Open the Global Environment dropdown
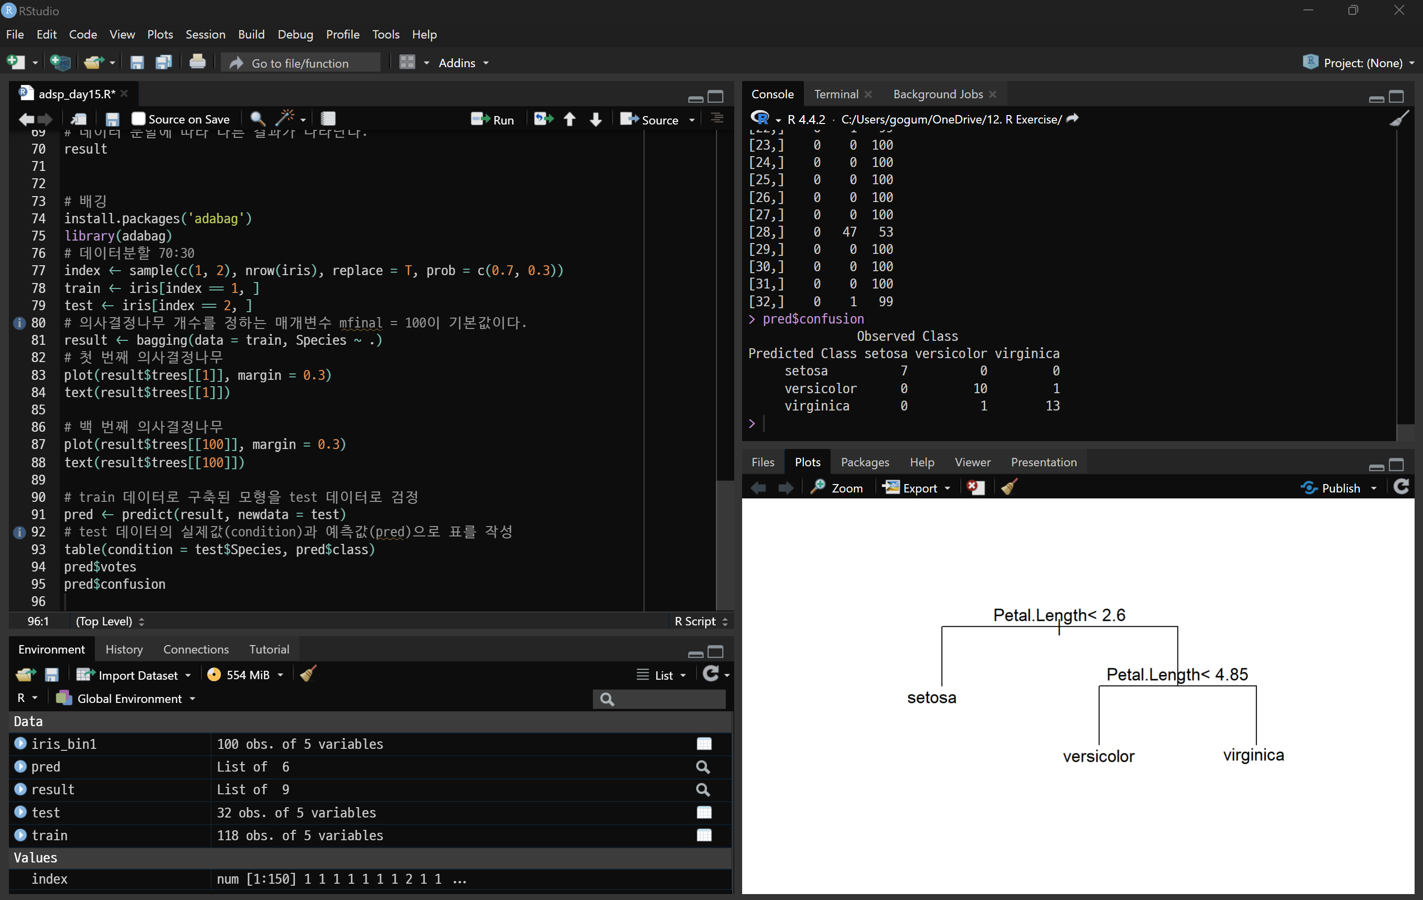The image size is (1423, 900). [x=126, y=698]
